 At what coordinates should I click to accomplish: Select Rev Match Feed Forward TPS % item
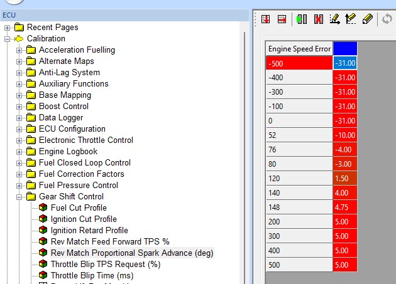[110, 241]
